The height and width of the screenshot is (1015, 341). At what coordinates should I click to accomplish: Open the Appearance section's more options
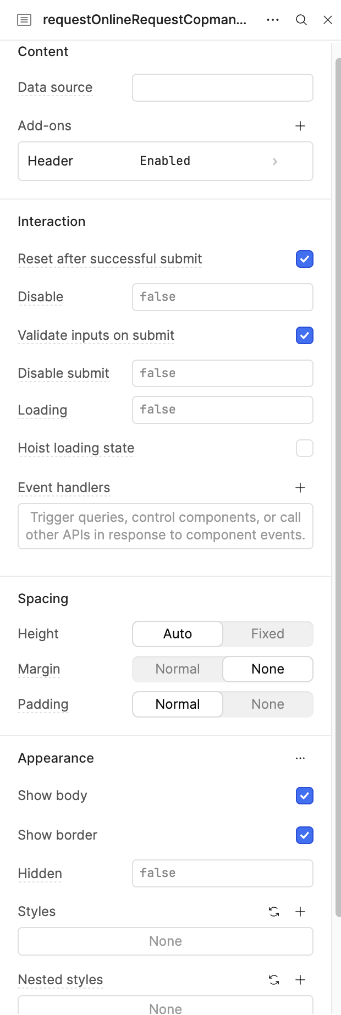[300, 758]
